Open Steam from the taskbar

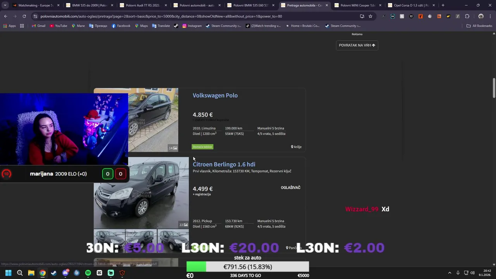click(54, 273)
